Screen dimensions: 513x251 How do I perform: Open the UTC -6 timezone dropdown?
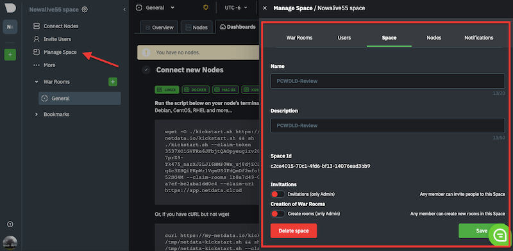coord(236,8)
